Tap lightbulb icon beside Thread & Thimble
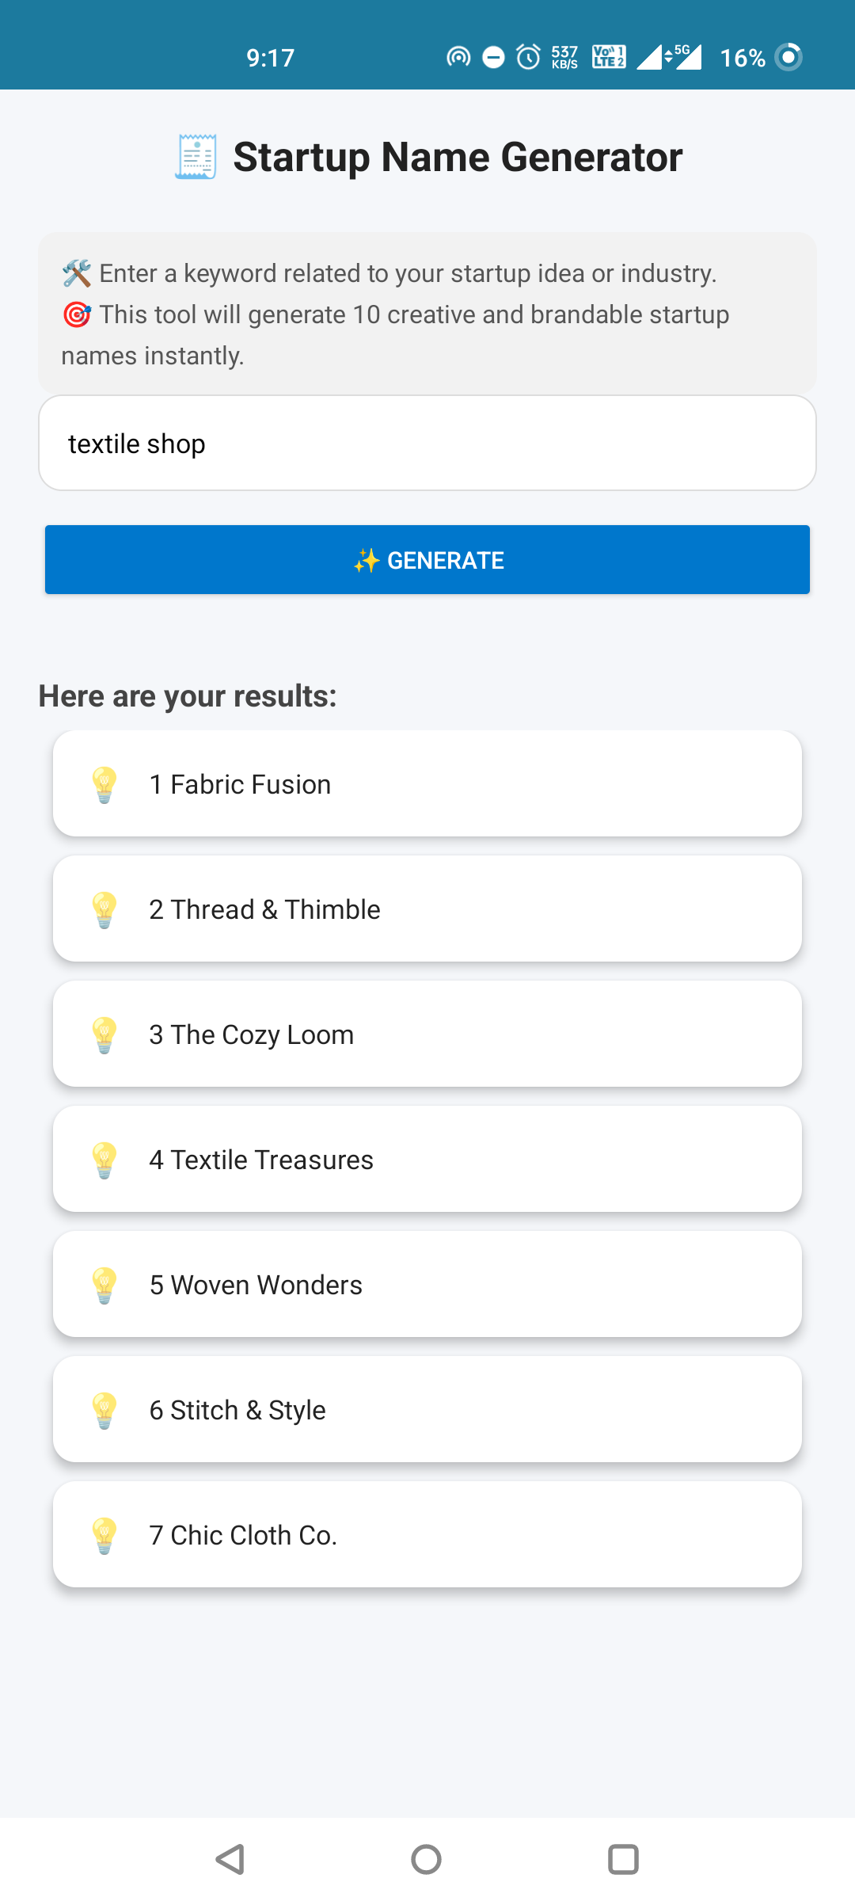Viewport: 855px width, 1901px height. tap(104, 909)
